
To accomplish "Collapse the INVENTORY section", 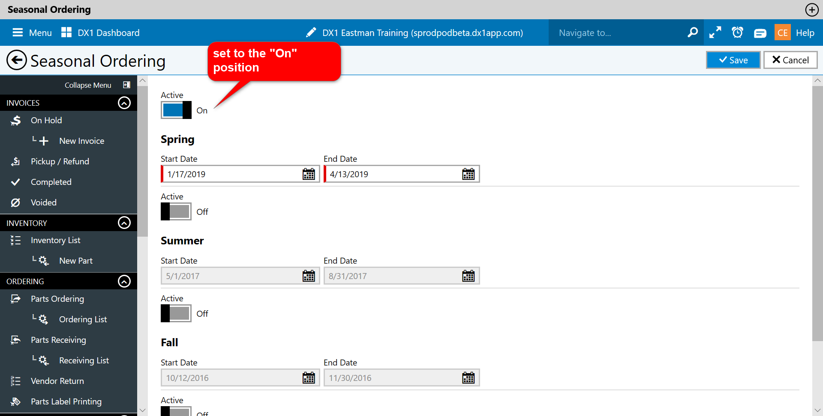I will click(x=124, y=223).
